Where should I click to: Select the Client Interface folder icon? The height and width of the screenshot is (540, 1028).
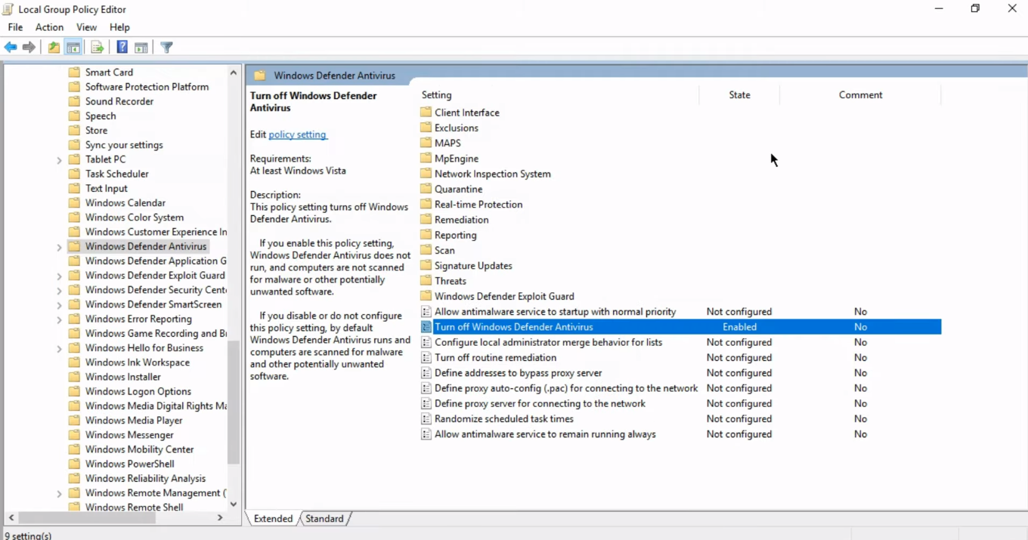click(426, 113)
